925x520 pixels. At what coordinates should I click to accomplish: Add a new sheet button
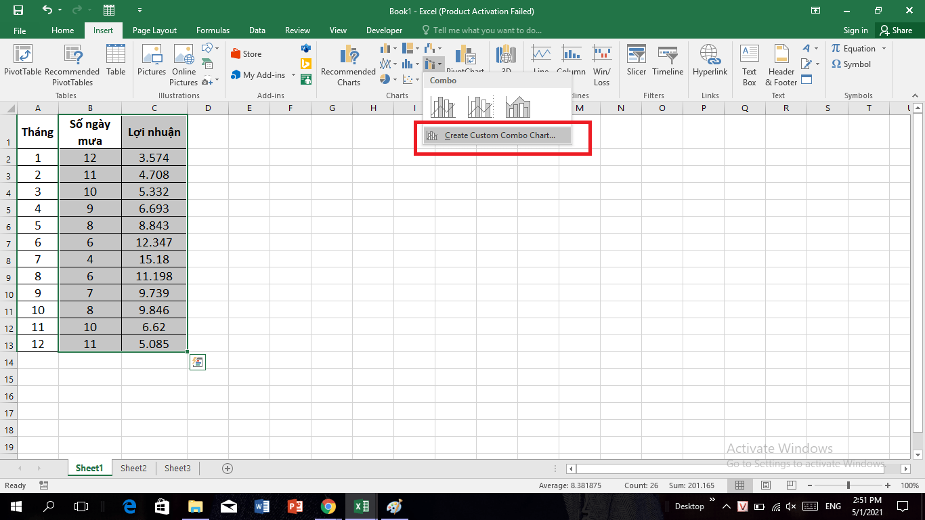click(x=228, y=469)
